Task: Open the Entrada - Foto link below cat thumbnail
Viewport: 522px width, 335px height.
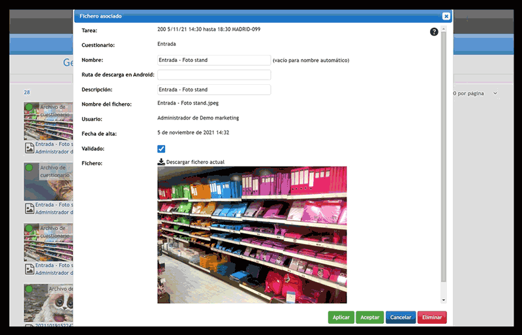Action: tap(54, 205)
